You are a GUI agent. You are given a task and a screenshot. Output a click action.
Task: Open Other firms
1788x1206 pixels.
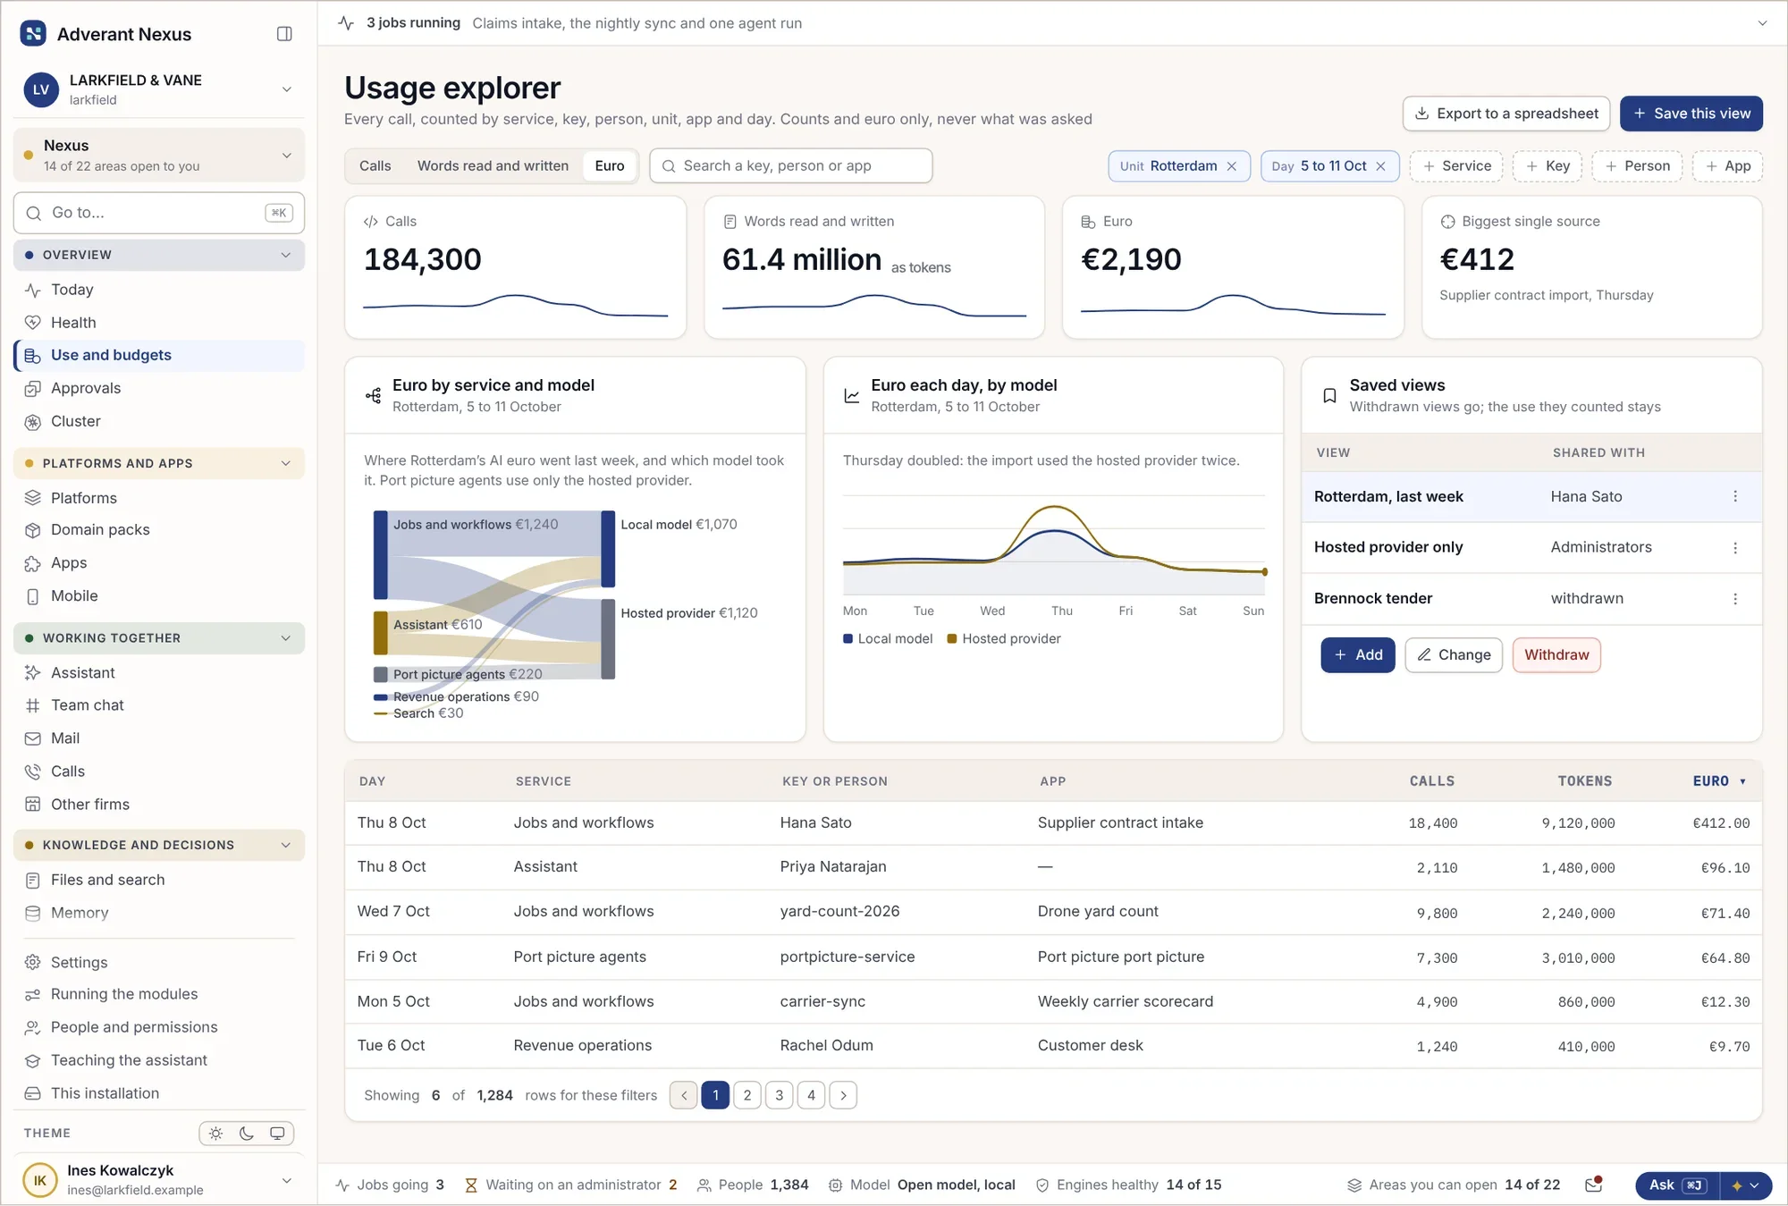pos(159,805)
